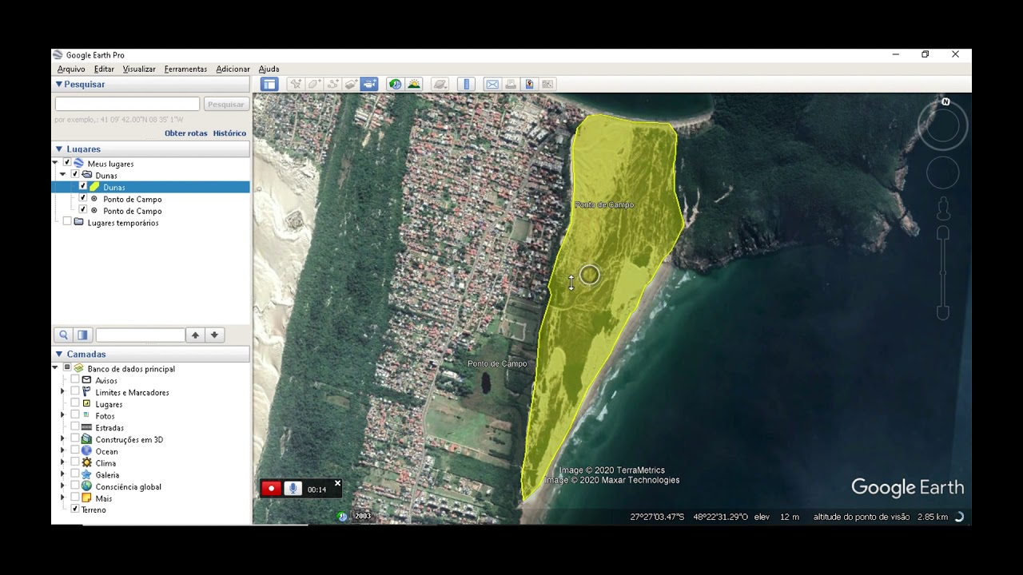Click the Pesquisar search button
1023x575 pixels.
226,104
